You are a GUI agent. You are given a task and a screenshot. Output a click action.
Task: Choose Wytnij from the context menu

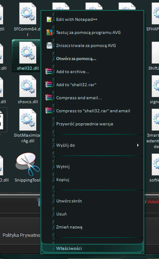(x=92, y=166)
